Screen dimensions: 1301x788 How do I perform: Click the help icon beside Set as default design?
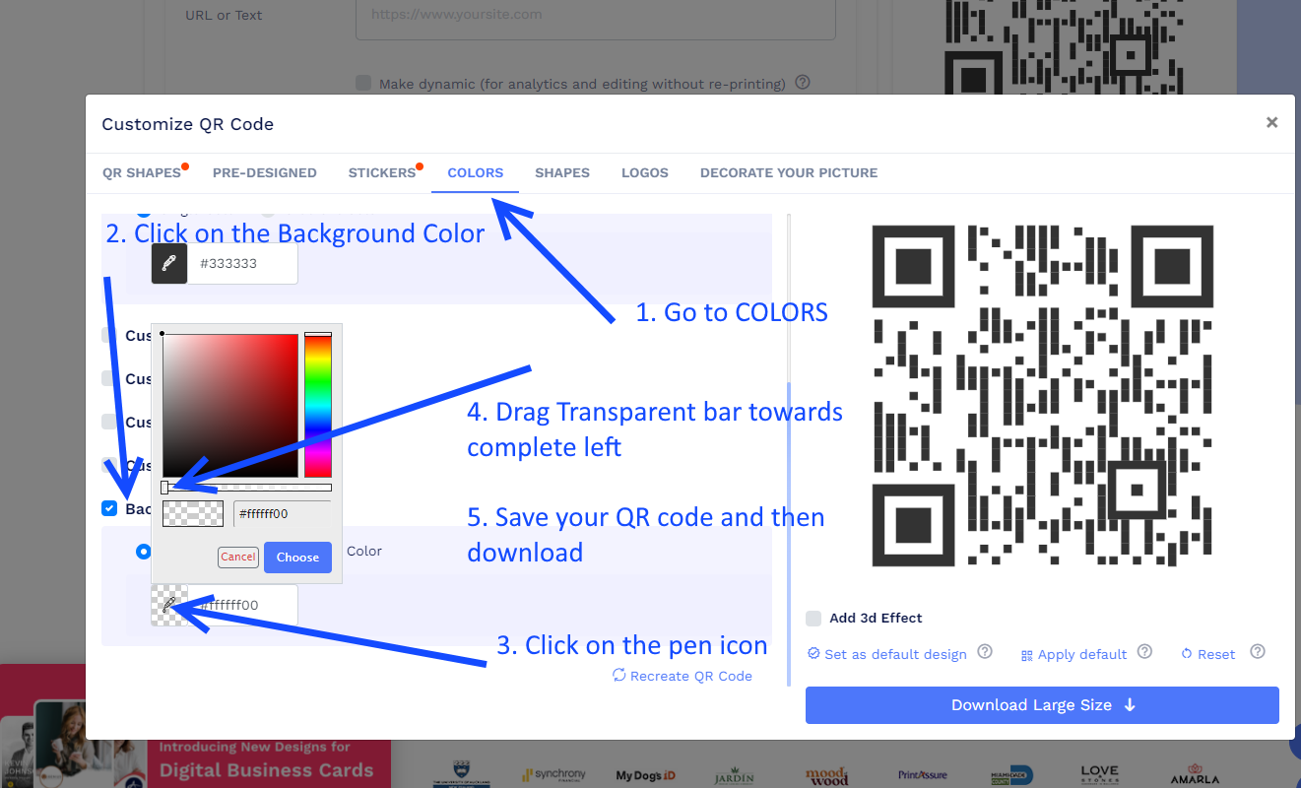coord(985,652)
